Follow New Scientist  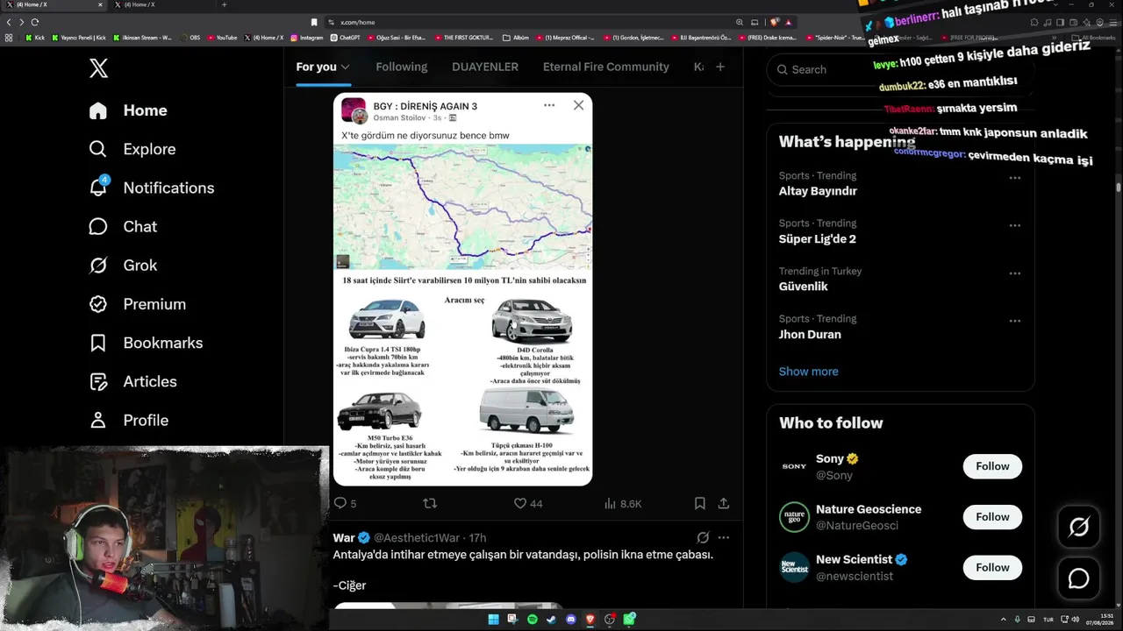tap(992, 567)
